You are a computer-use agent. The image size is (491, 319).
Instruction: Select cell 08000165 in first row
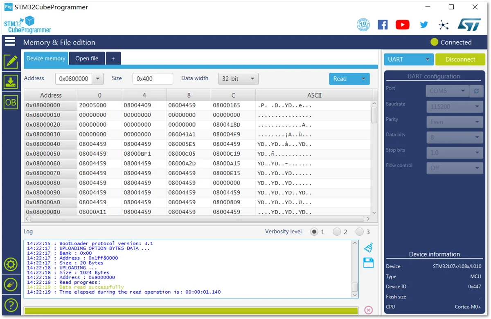[x=233, y=105]
